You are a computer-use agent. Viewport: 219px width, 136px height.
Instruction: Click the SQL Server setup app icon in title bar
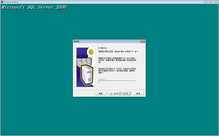pos(2,2)
